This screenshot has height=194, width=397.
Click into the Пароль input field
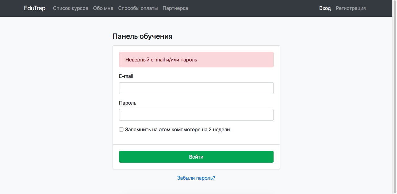point(196,115)
